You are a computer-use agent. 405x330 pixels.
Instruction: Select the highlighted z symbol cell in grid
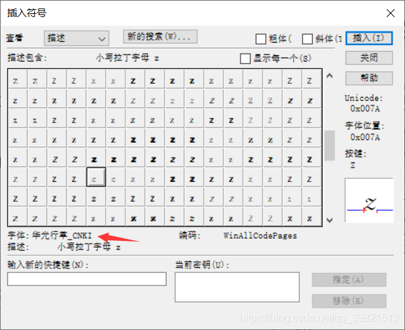click(x=96, y=177)
